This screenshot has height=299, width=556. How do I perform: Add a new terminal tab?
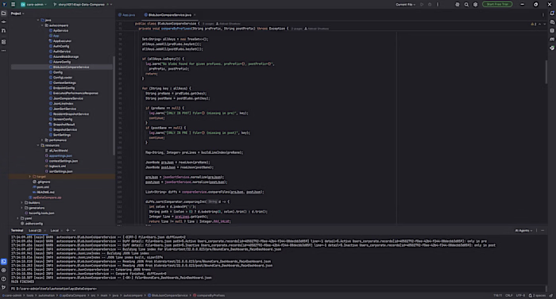[x=68, y=230]
